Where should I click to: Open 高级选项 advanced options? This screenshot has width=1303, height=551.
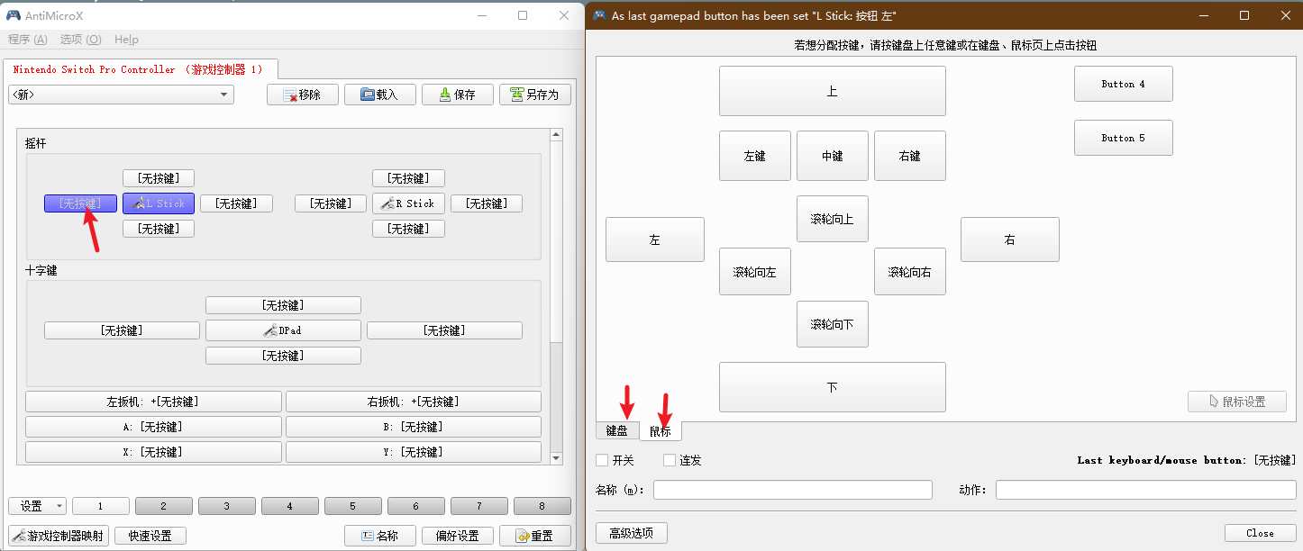click(632, 532)
